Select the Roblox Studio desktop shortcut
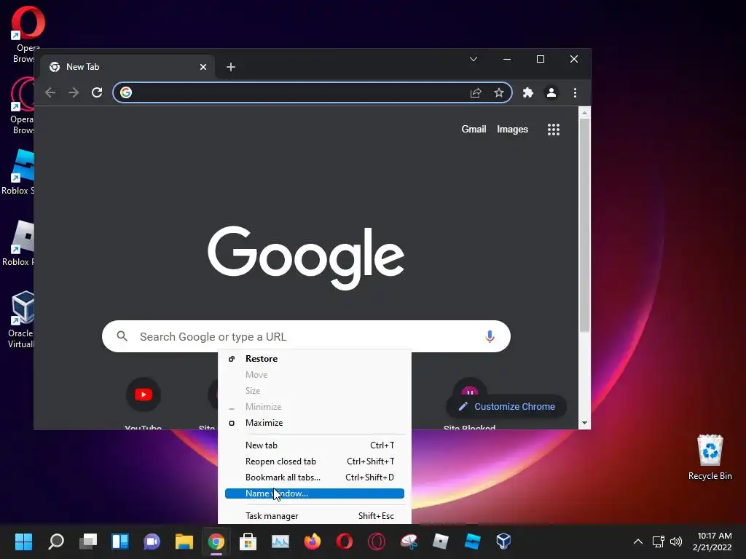This screenshot has width=746, height=559. [x=18, y=172]
